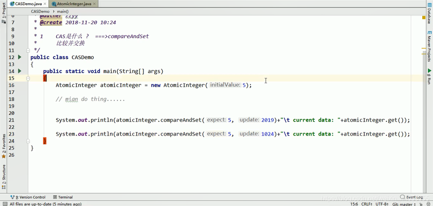
Task: Click the AtomicInteger.java tab file icon
Action: (x=53, y=4)
